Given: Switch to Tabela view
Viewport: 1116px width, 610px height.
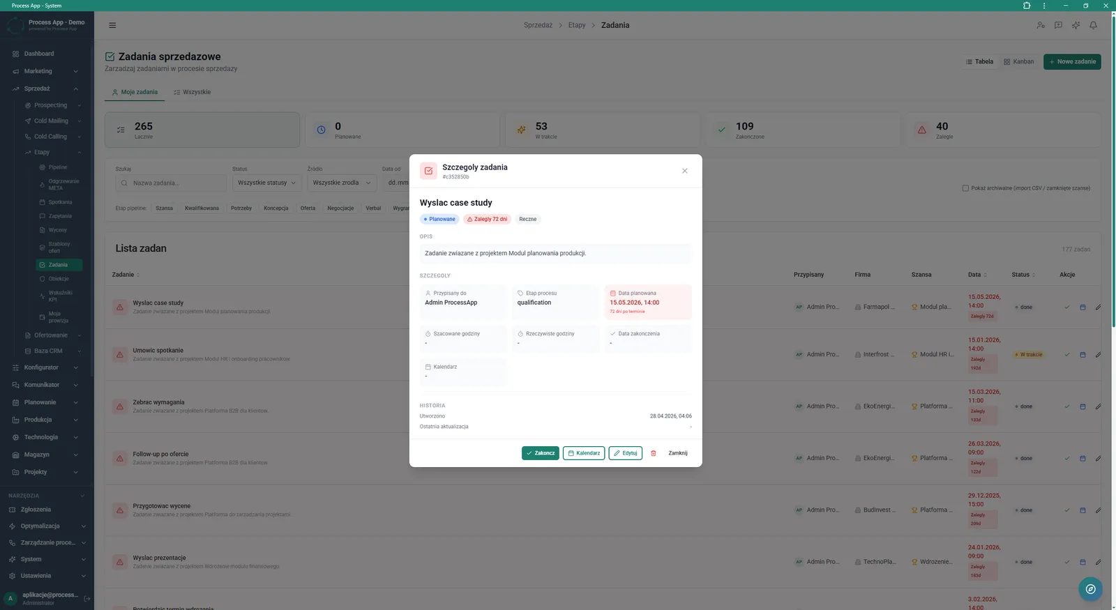Looking at the screenshot, I should (979, 62).
